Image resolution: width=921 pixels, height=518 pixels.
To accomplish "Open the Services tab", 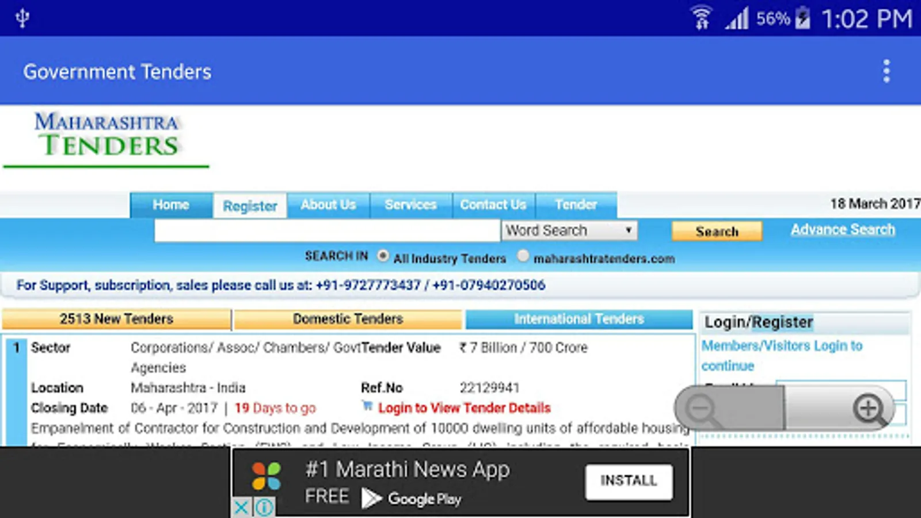I will pos(411,205).
